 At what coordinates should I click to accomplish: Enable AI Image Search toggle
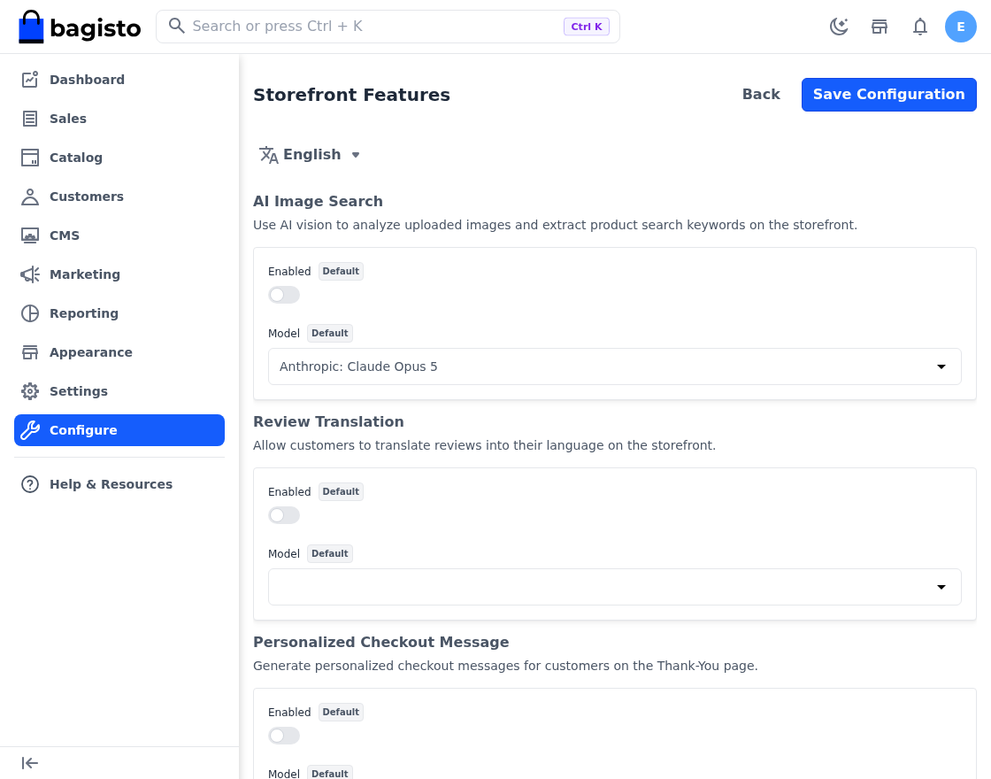pos(284,295)
